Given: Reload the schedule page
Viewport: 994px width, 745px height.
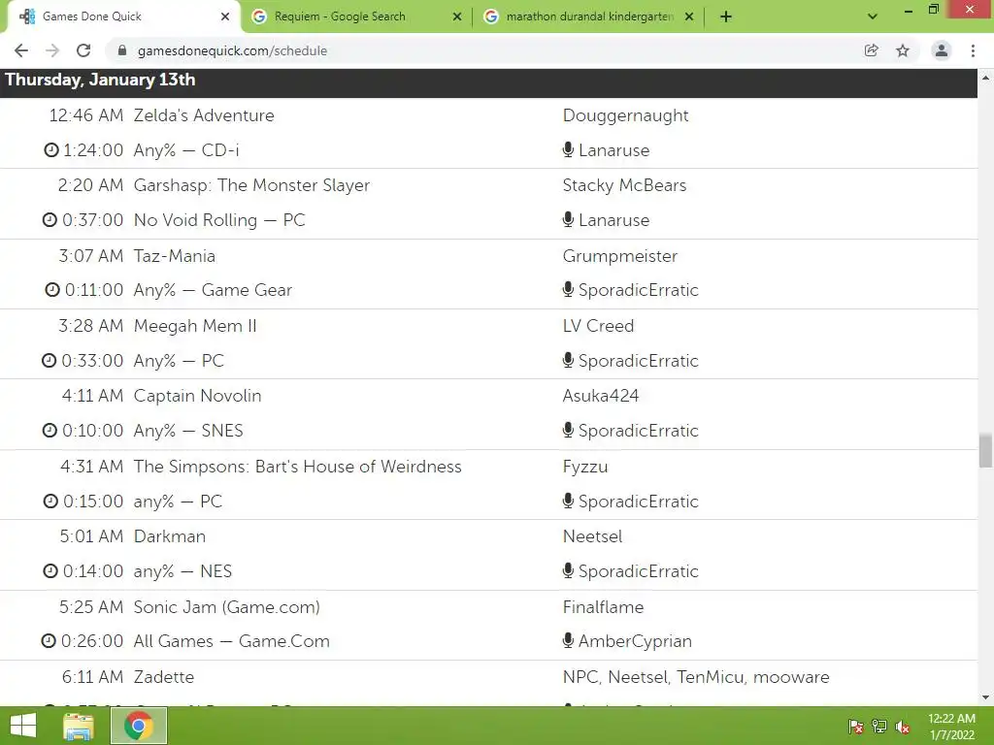Looking at the screenshot, I should (x=83, y=50).
